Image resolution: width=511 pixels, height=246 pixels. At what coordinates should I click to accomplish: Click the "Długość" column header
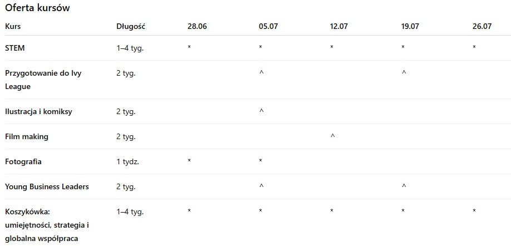(131, 26)
